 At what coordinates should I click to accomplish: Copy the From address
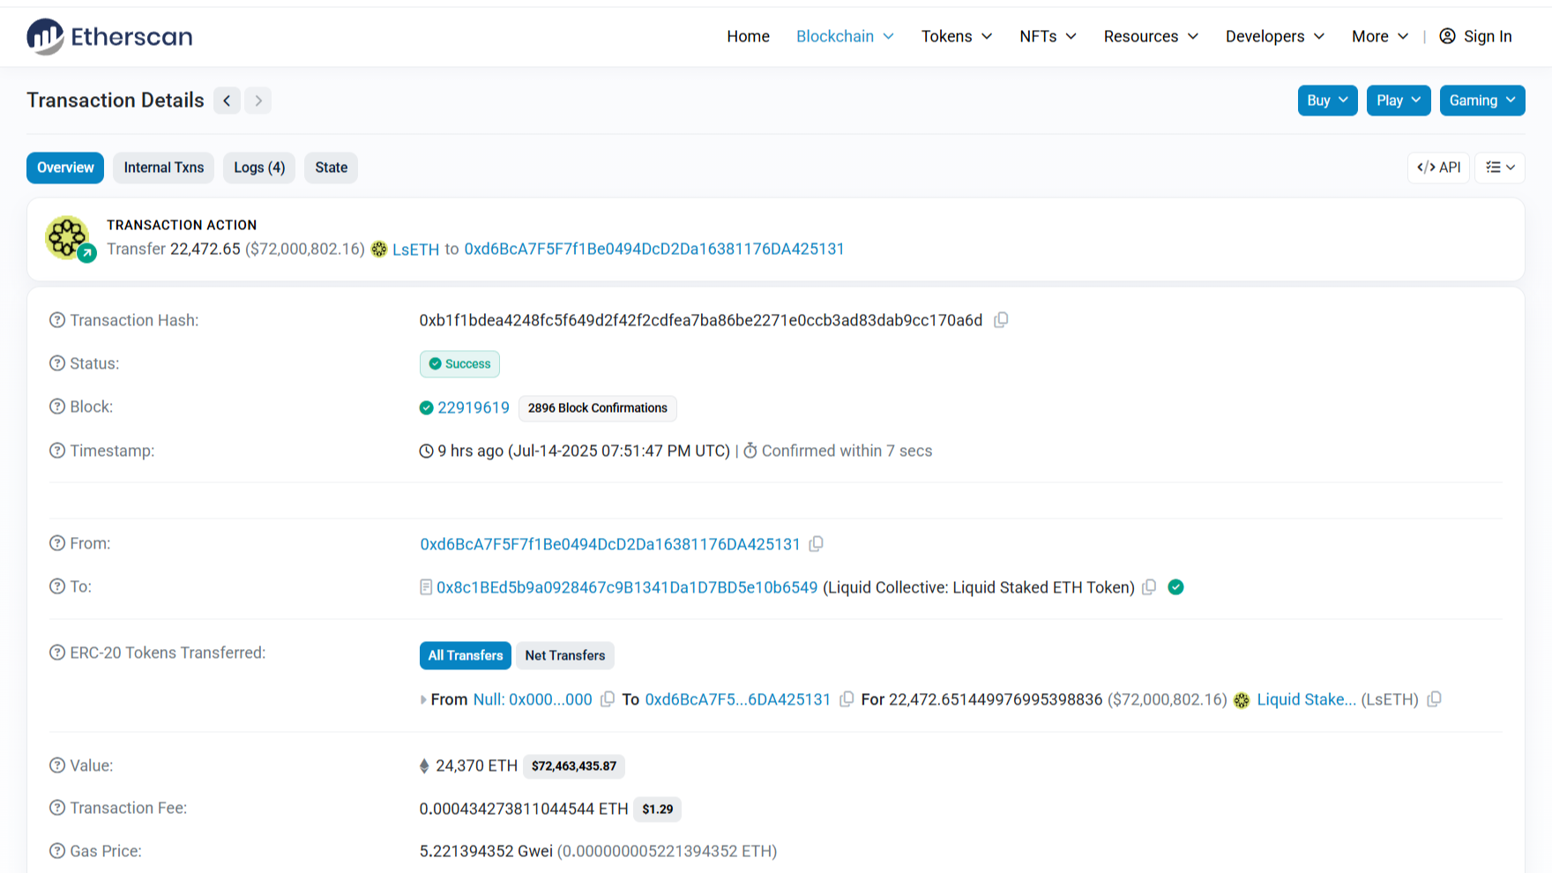click(817, 544)
